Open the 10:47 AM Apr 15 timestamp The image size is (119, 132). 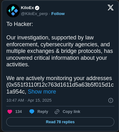(29, 100)
